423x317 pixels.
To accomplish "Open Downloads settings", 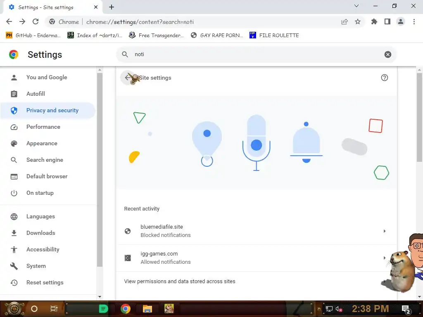I will coord(48,233).
